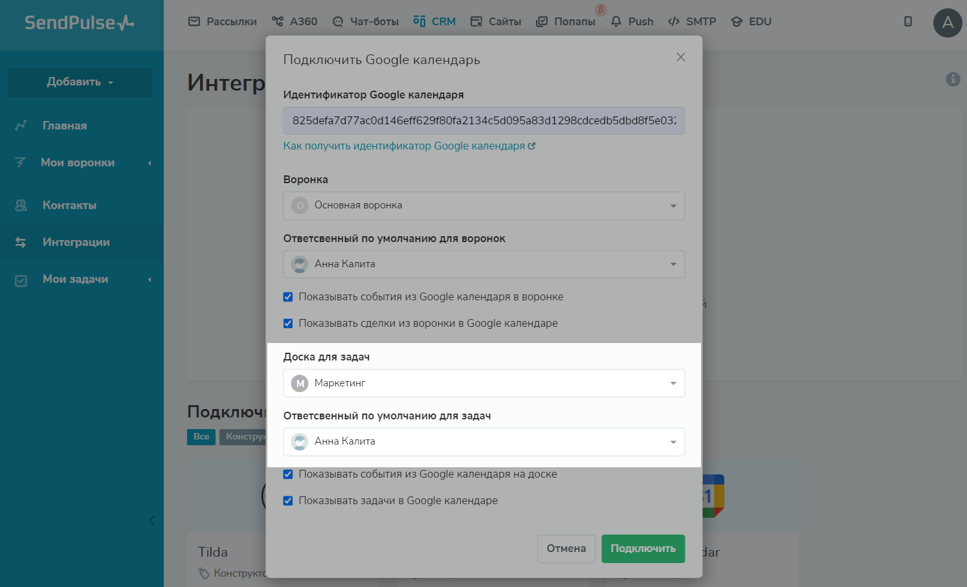
Task: Click the mobile device icon in header
Action: click(908, 21)
